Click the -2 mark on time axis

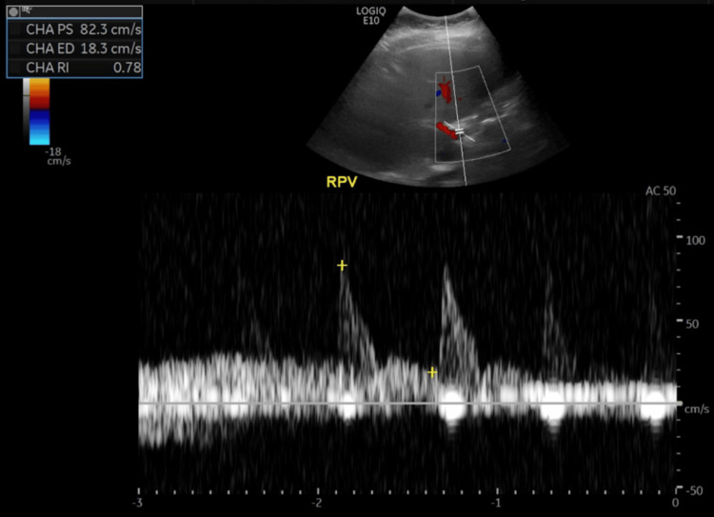point(317,503)
